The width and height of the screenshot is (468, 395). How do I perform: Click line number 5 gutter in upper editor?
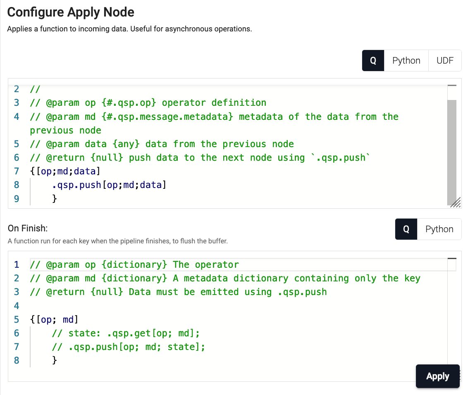pyautogui.click(x=17, y=144)
